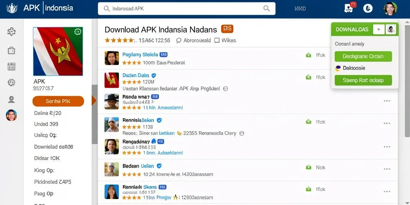Open the Abroroueald comments icon

(x=179, y=40)
